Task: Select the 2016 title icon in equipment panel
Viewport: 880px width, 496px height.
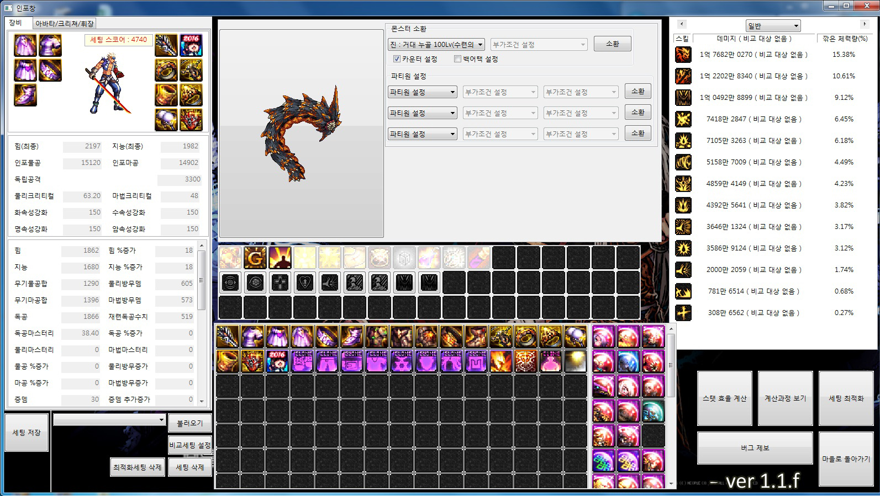Action: point(191,45)
